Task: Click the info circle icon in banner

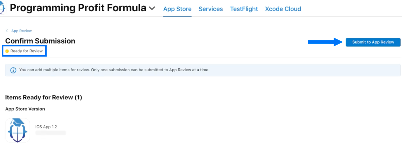Action: (x=13, y=70)
